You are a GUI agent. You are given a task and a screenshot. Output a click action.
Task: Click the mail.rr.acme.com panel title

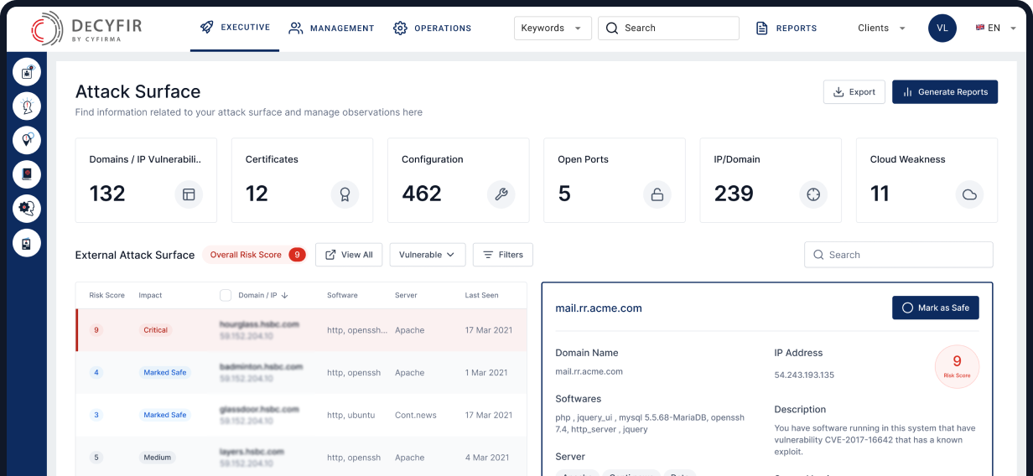click(x=599, y=308)
